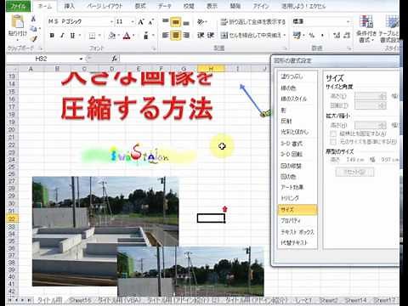Click the height input in size section
The image size is (408, 306).
click(x=370, y=96)
